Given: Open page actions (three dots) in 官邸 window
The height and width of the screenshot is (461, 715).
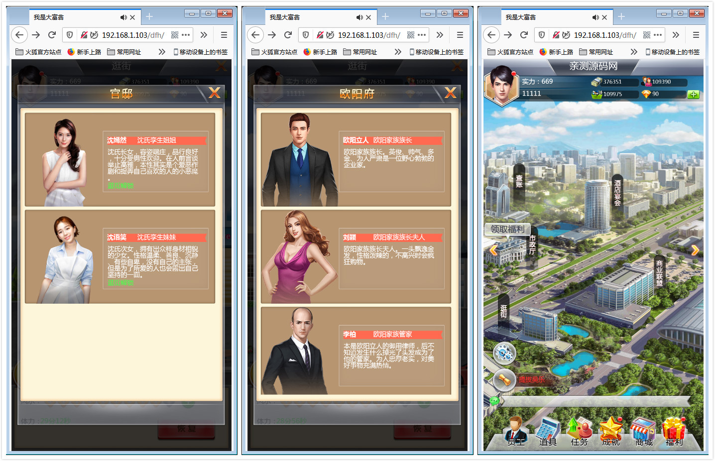Looking at the screenshot, I should tap(186, 35).
